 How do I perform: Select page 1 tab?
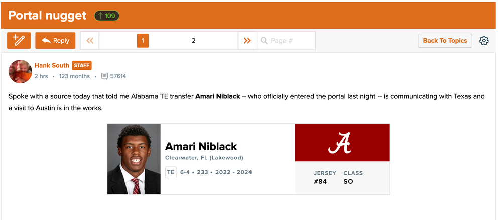[143, 41]
